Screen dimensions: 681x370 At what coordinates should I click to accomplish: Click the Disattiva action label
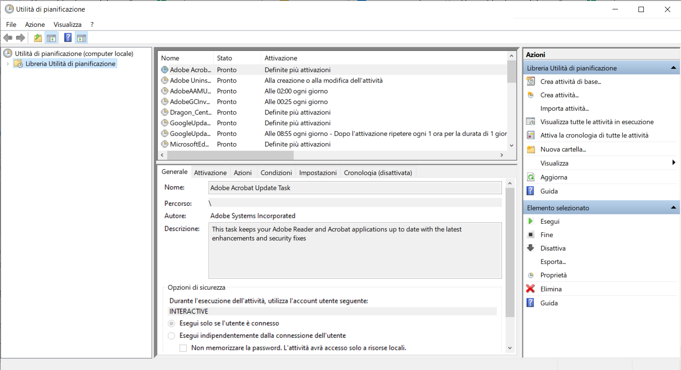[553, 248]
